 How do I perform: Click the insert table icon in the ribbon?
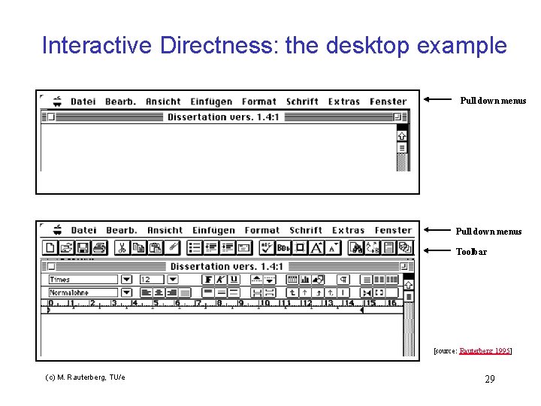pyautogui.click(x=292, y=279)
